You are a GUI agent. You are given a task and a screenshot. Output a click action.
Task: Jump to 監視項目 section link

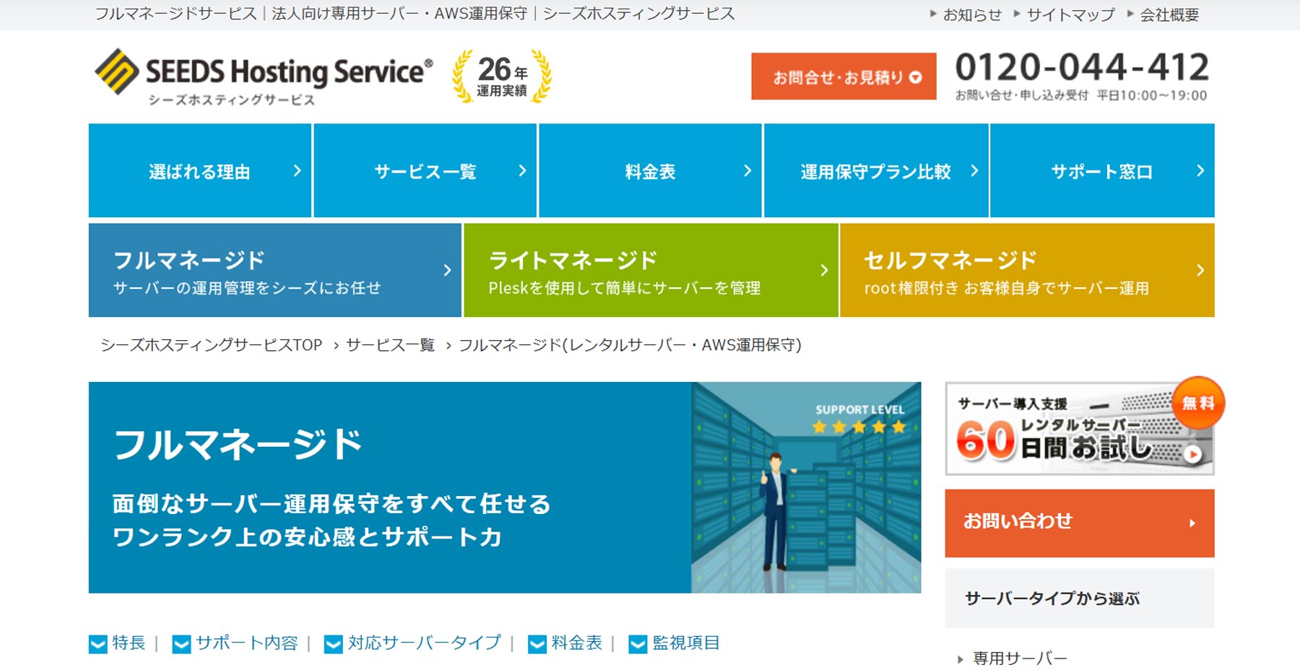point(686,643)
